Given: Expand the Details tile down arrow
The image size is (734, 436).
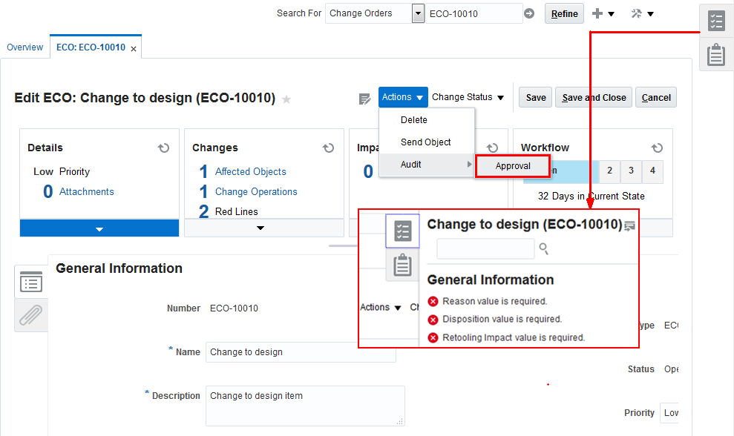Looking at the screenshot, I should coord(99,228).
